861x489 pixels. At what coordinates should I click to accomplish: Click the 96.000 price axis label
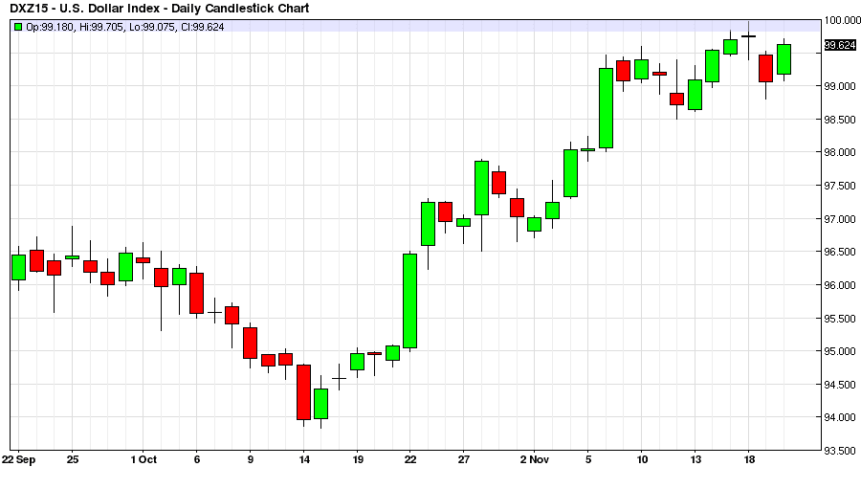pos(840,285)
